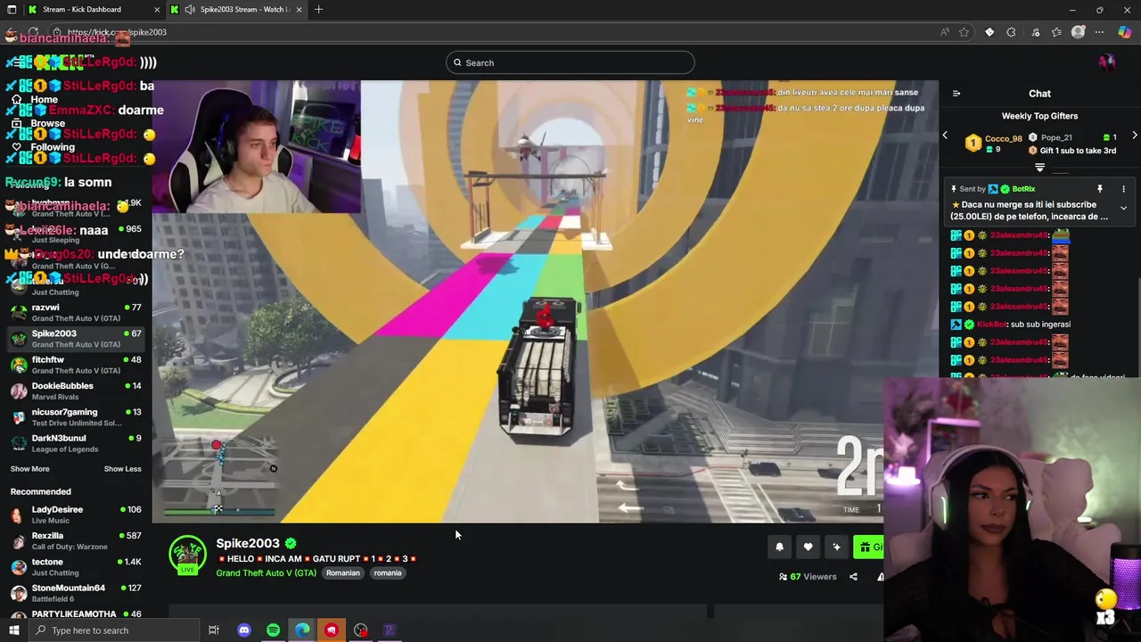Follow channel with heart button

coord(808,547)
